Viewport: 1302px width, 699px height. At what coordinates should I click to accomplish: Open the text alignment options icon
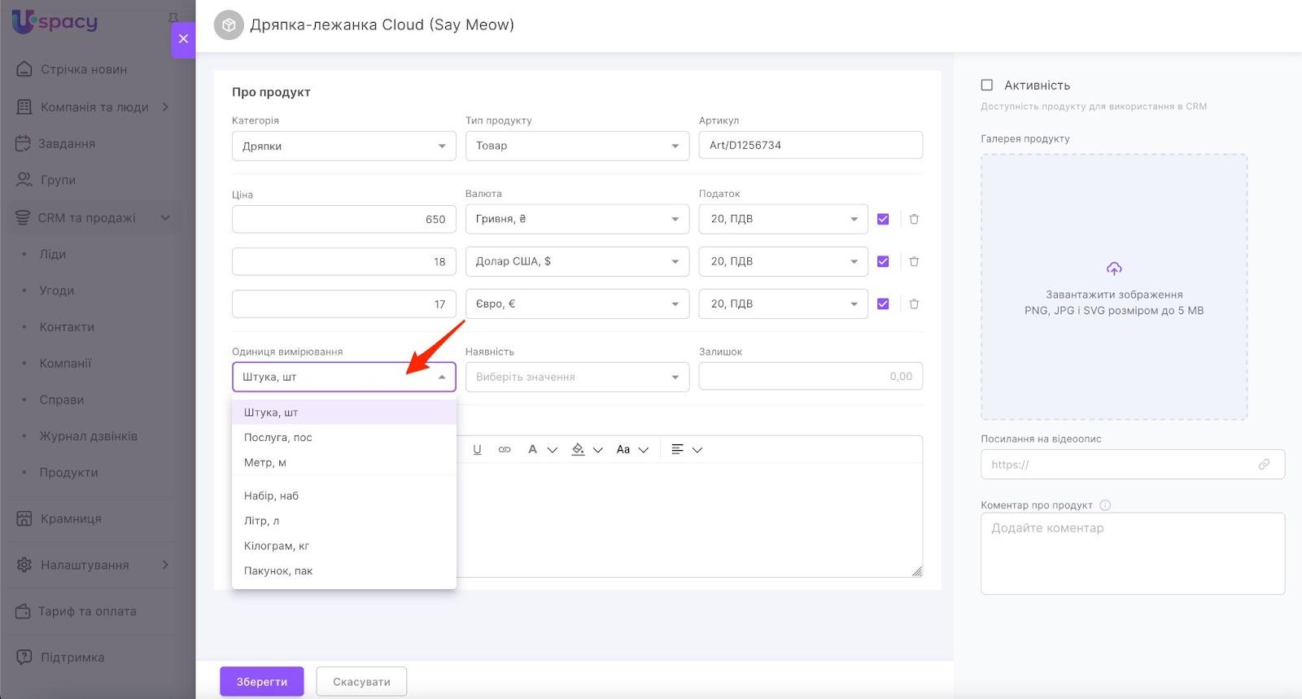(677, 449)
